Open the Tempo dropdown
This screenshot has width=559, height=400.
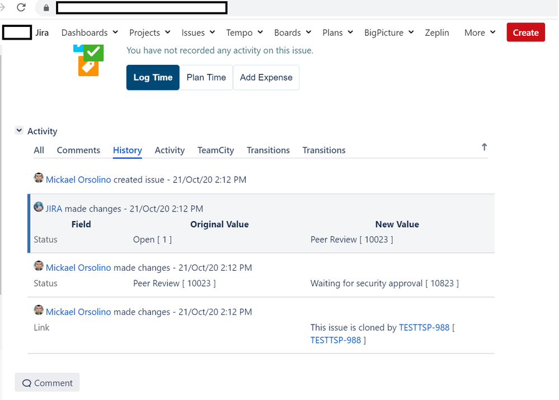[x=245, y=32]
